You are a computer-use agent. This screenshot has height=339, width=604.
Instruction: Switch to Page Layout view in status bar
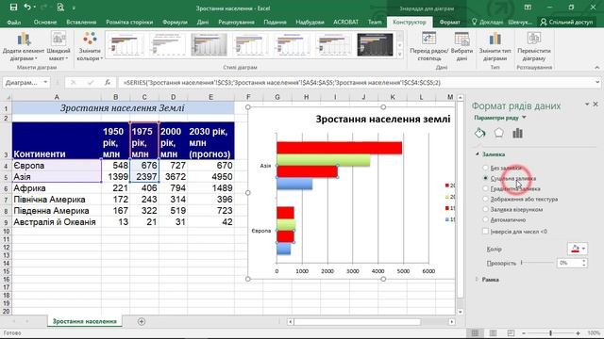click(493, 332)
